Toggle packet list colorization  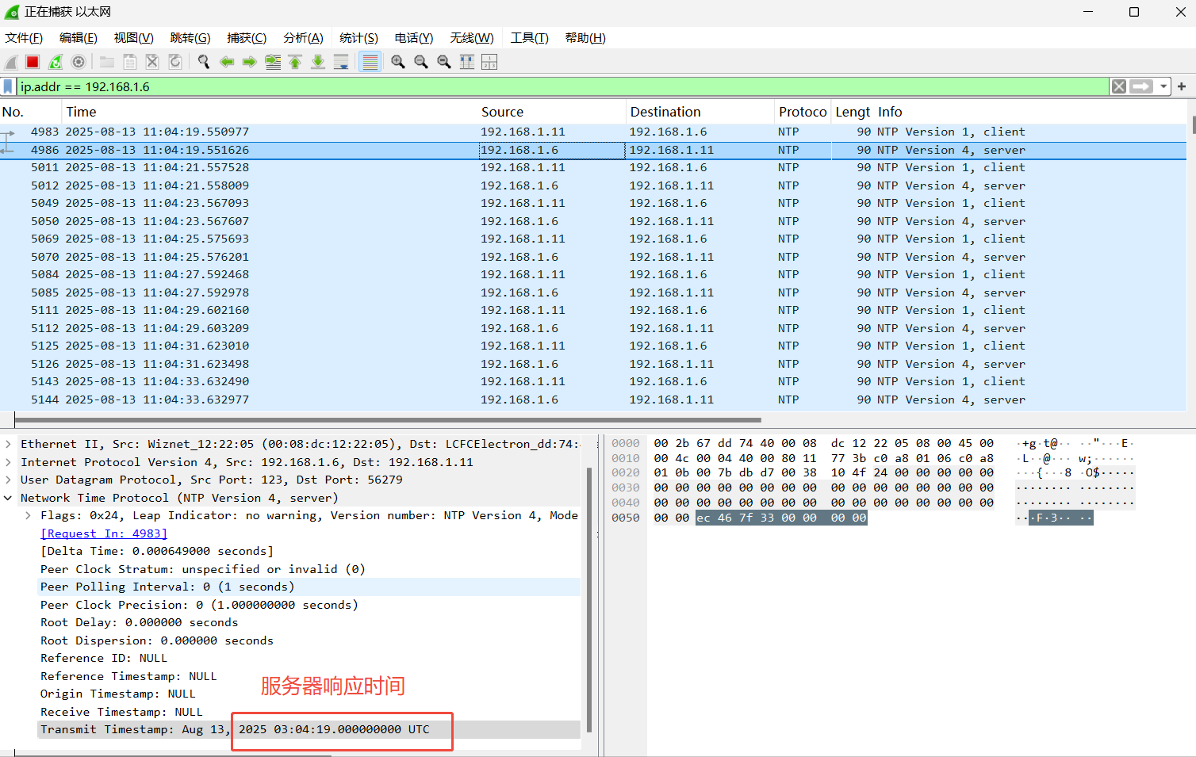point(370,62)
